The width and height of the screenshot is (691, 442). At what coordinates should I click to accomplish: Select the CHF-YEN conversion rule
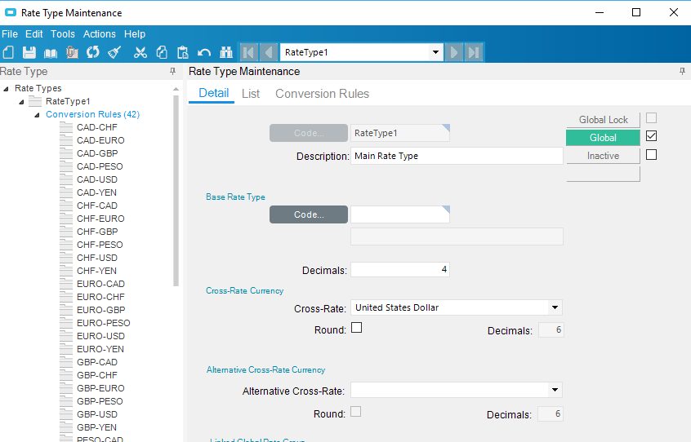point(96,271)
